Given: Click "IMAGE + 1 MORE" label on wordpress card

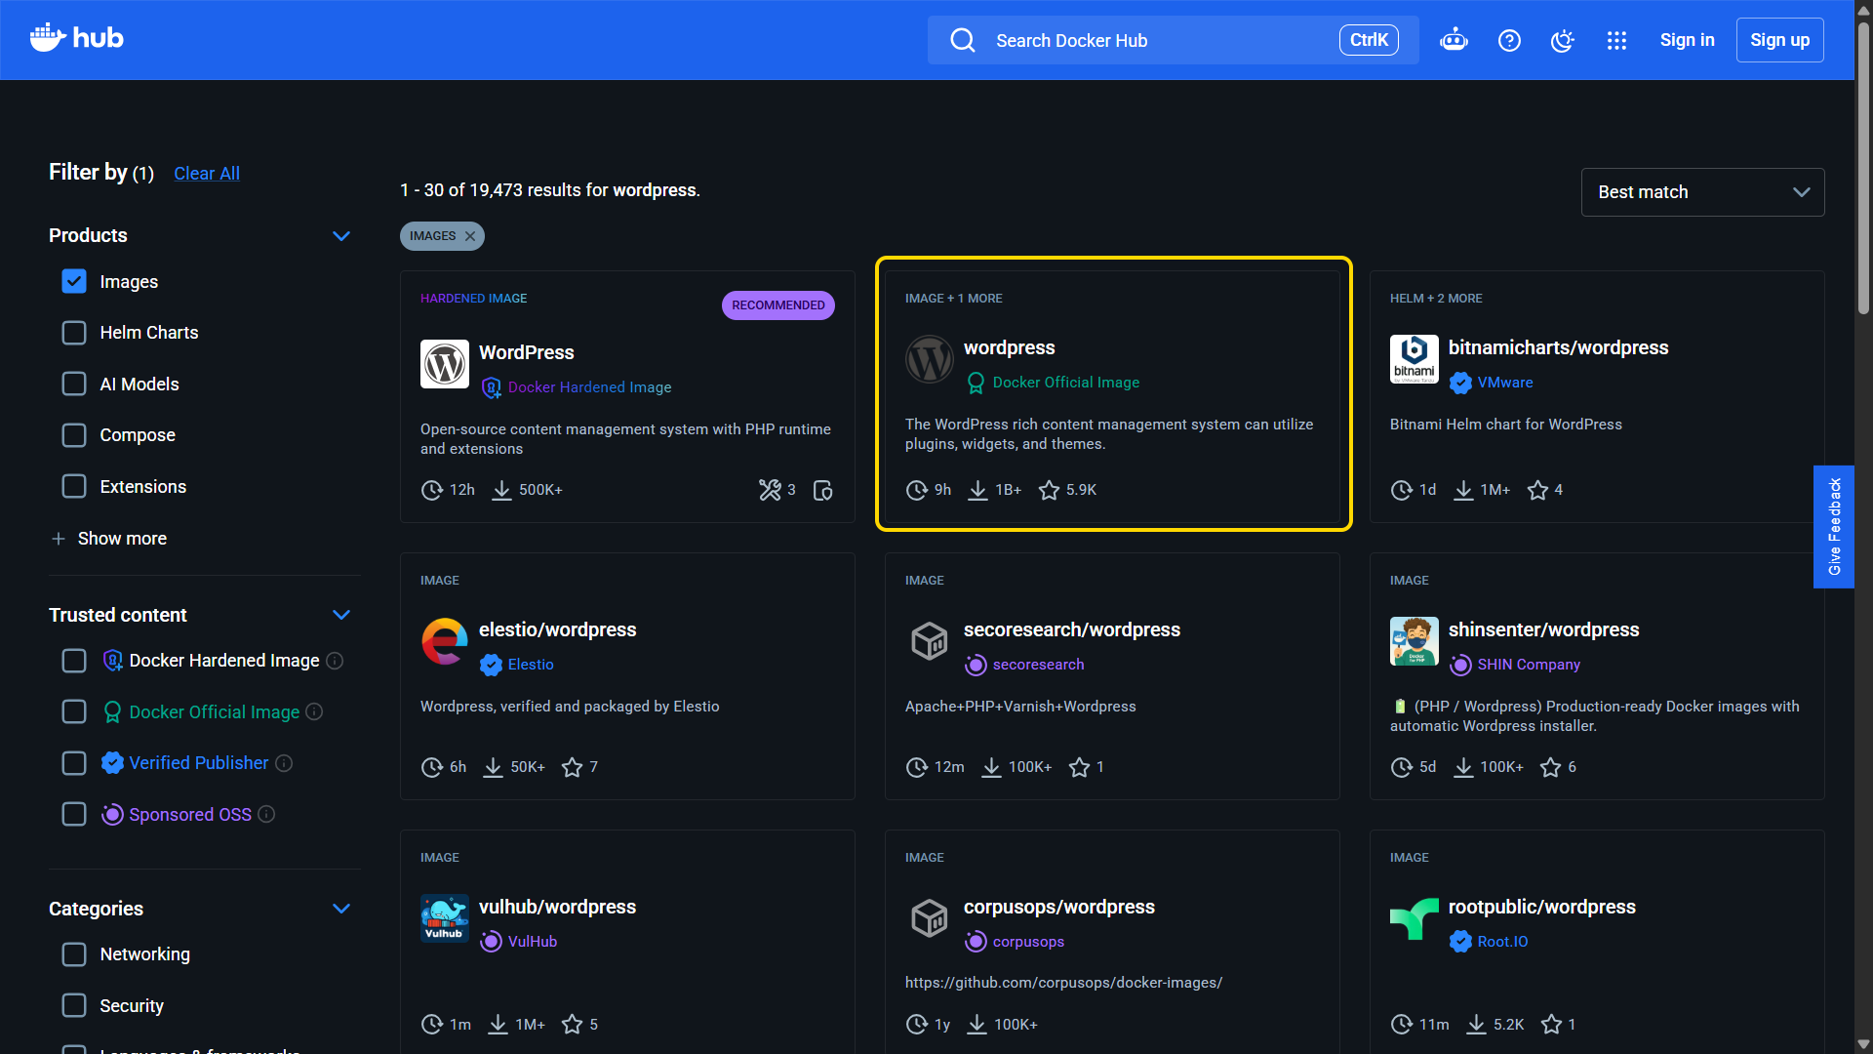Looking at the screenshot, I should [x=953, y=299].
